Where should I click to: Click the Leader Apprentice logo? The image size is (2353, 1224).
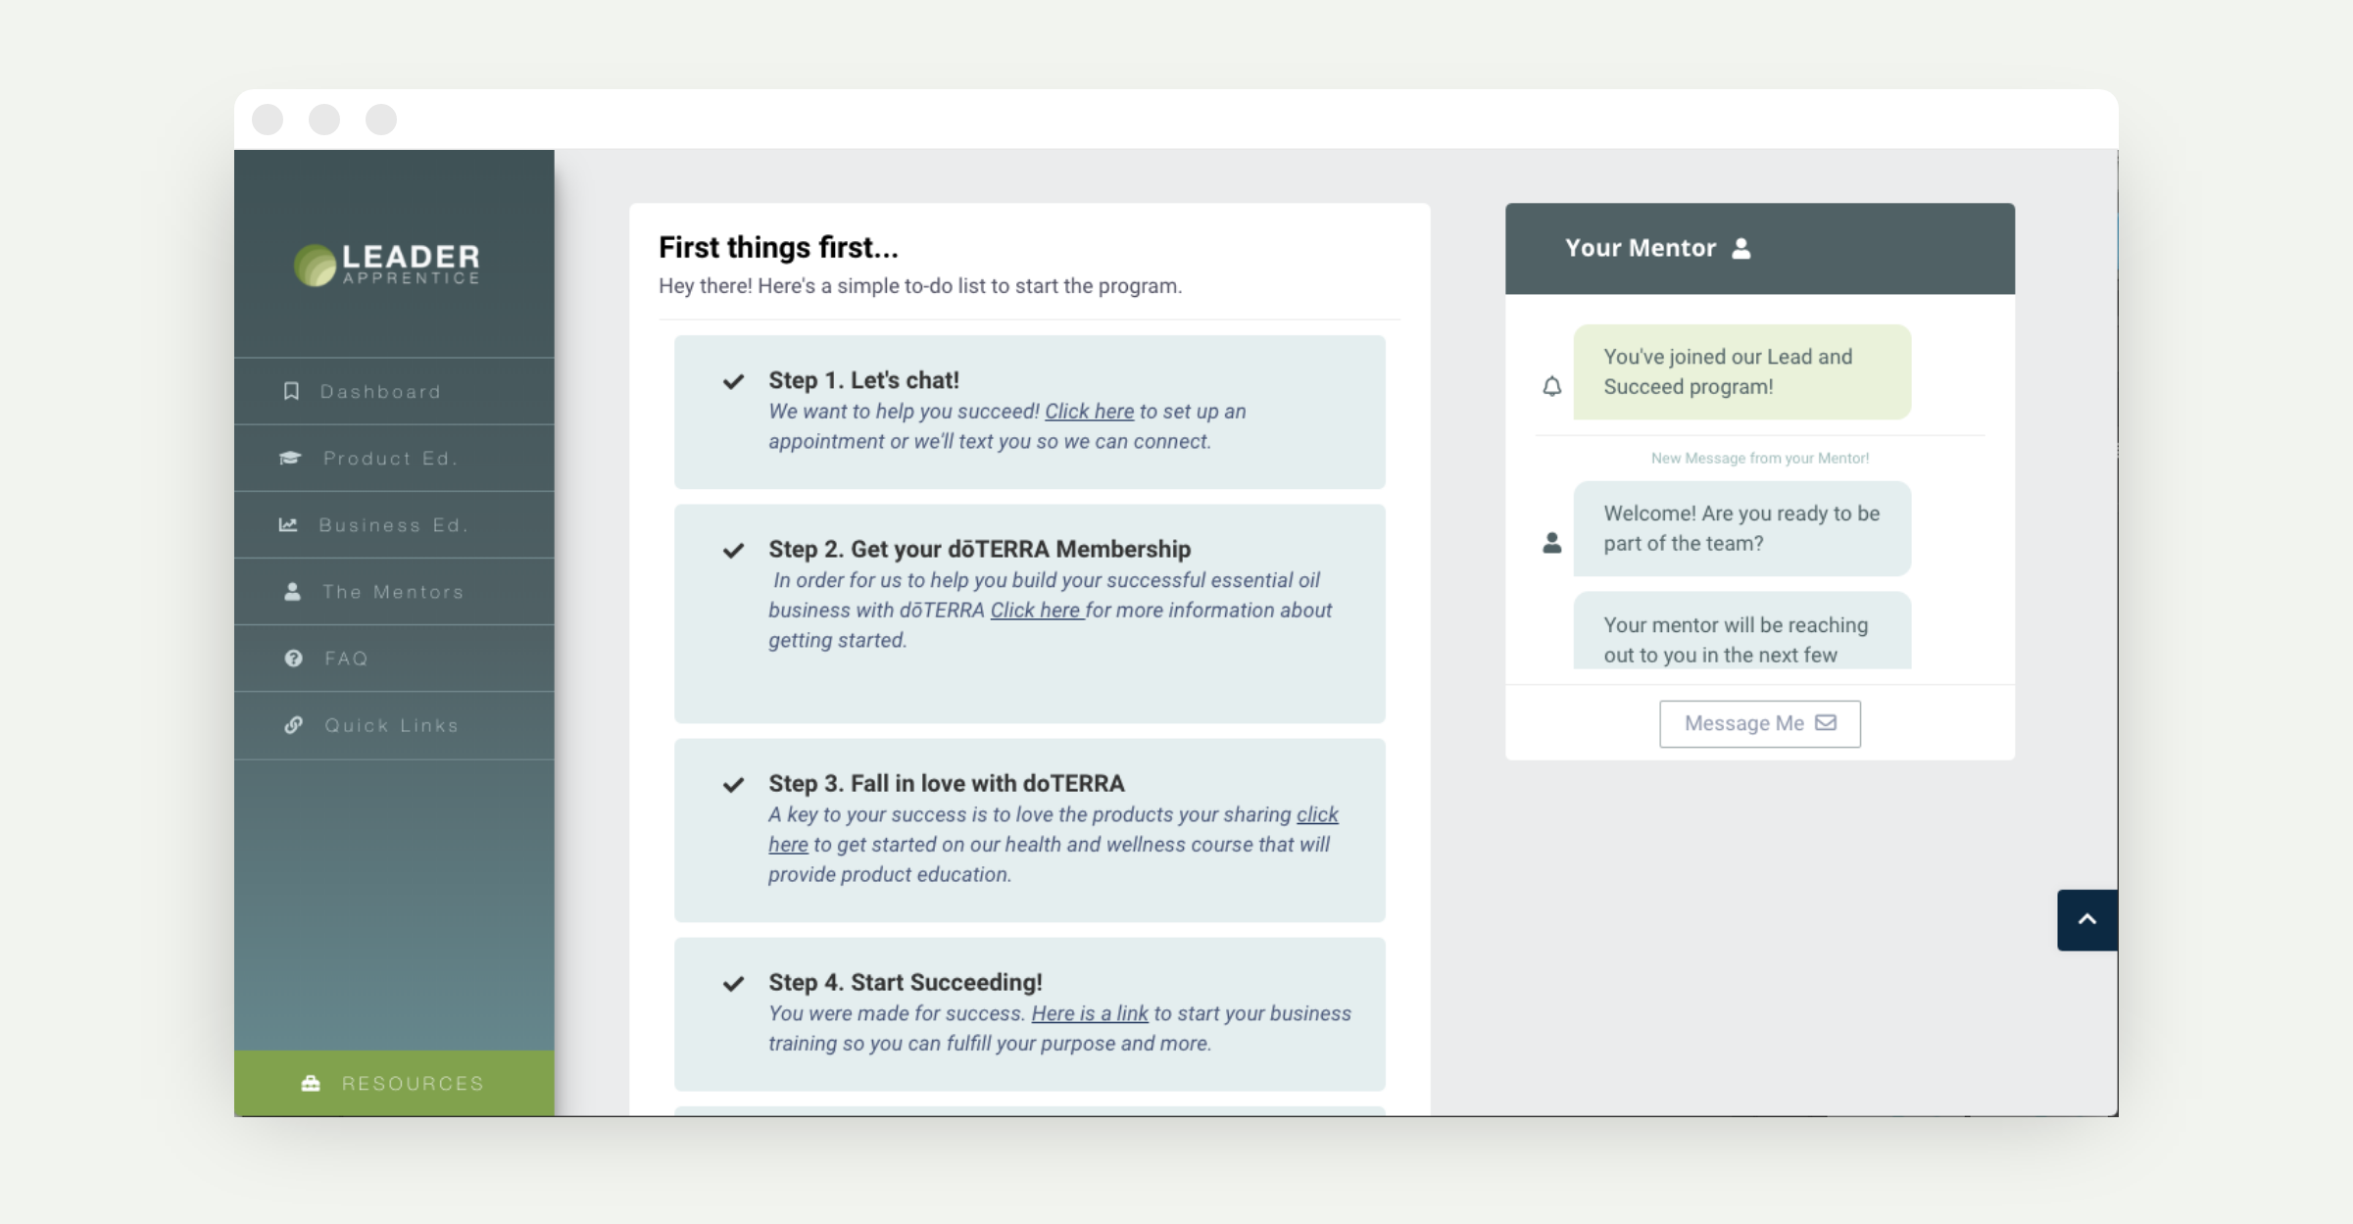[x=388, y=265]
